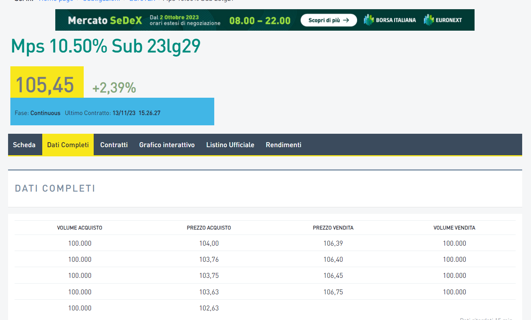Click the bid price 103,75
Image resolution: width=531 pixels, height=320 pixels.
click(x=209, y=276)
